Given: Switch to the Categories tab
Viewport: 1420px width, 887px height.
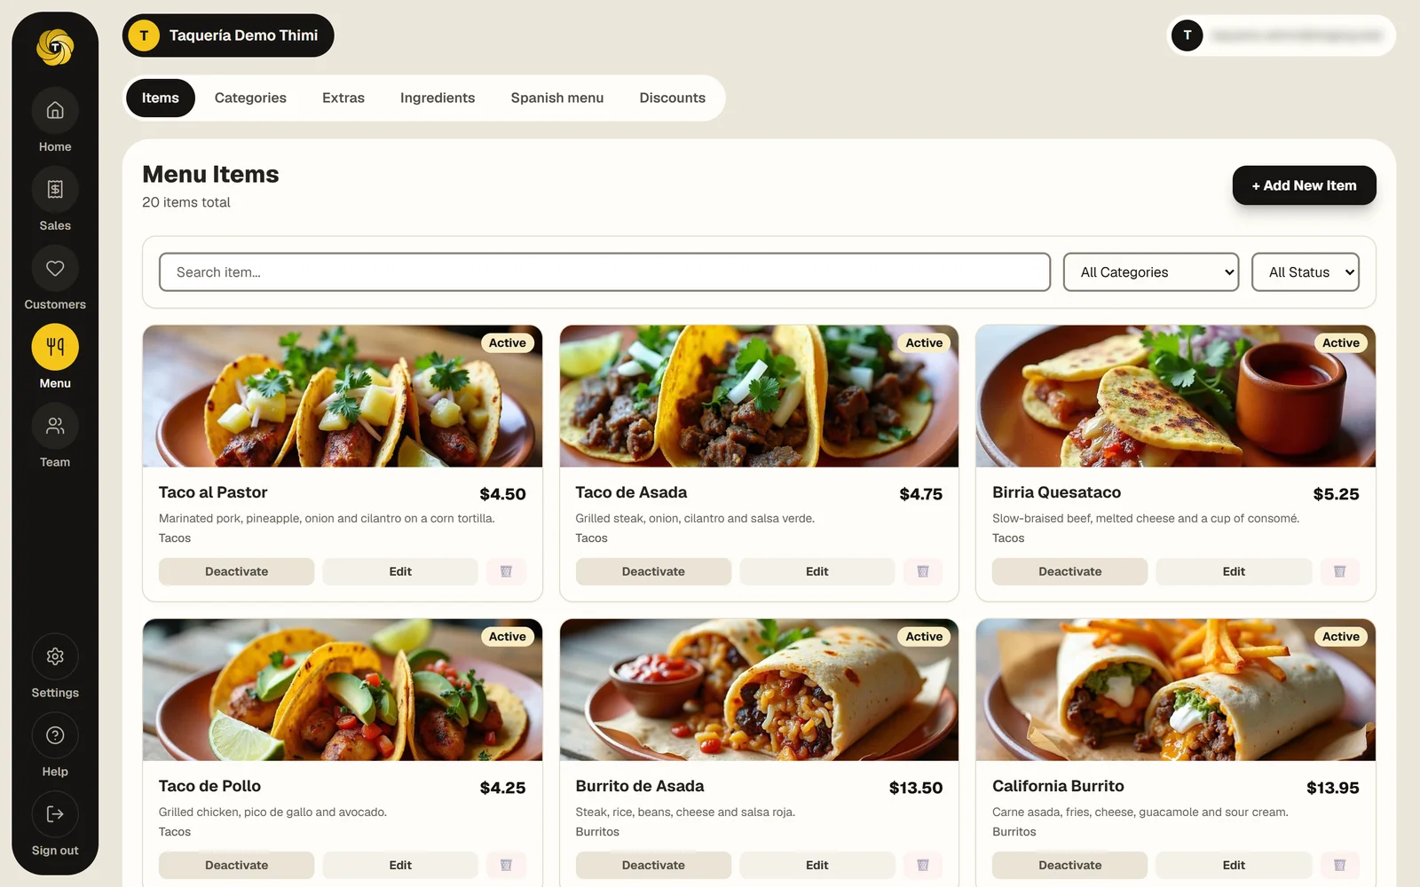Looking at the screenshot, I should pyautogui.click(x=250, y=98).
